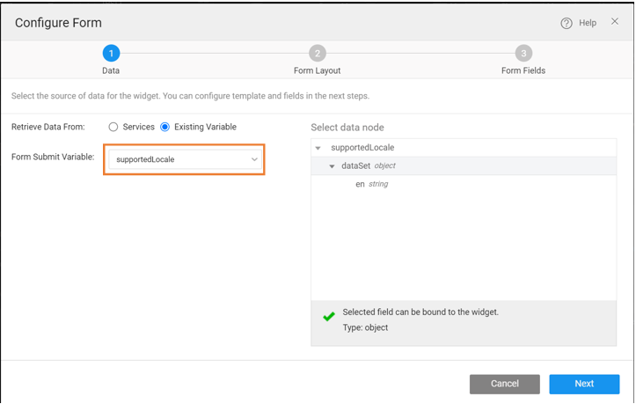Image resolution: width=636 pixels, height=404 pixels.
Task: Switch to the Data step label
Action: tap(111, 70)
